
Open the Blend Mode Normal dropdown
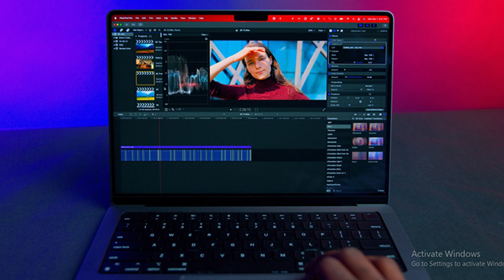[x=370, y=86]
